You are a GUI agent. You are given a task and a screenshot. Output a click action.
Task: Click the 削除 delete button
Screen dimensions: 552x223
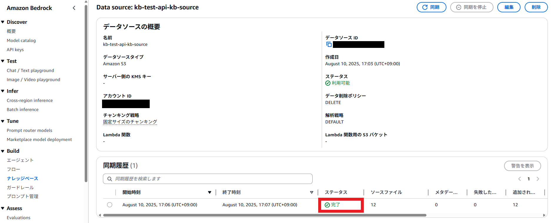coord(536,7)
